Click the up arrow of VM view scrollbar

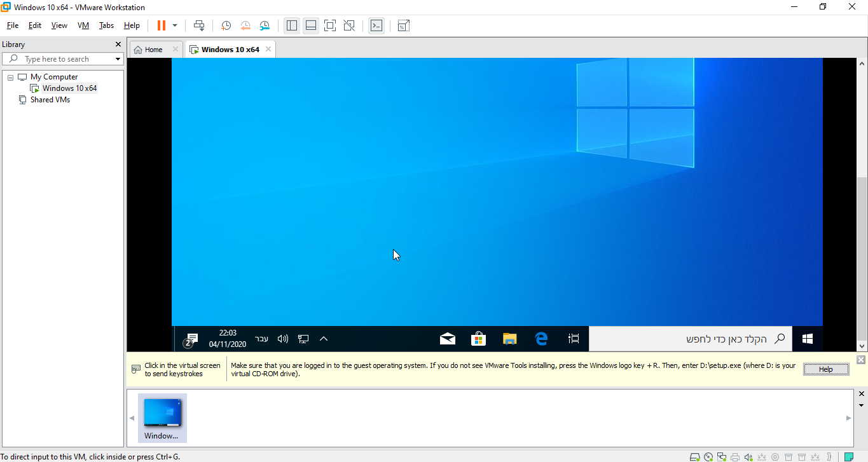click(x=862, y=64)
